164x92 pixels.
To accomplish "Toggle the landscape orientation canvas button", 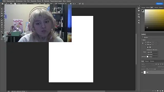I will (150, 47).
